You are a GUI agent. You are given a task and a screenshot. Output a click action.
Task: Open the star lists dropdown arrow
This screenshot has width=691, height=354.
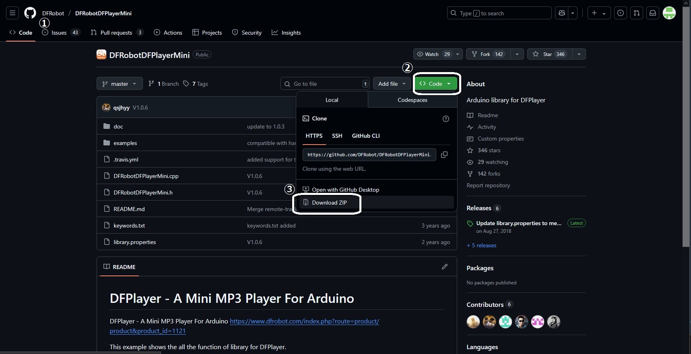pyautogui.click(x=579, y=54)
